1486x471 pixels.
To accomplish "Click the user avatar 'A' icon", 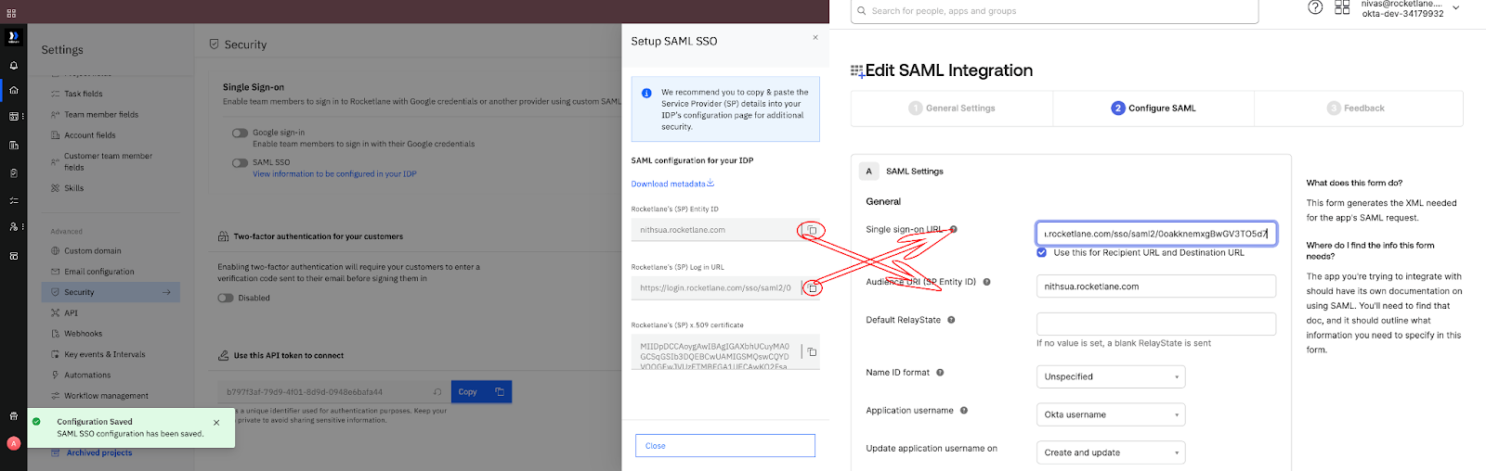I will coord(13,443).
